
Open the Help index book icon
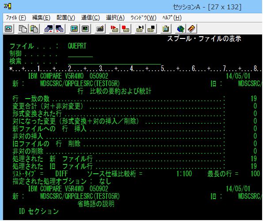click(191, 29)
